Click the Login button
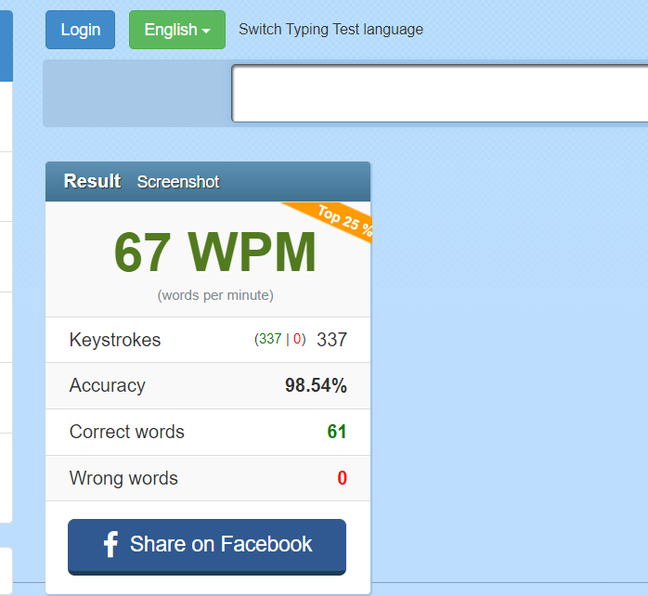Viewport: 648px width, 596px height. click(x=80, y=30)
